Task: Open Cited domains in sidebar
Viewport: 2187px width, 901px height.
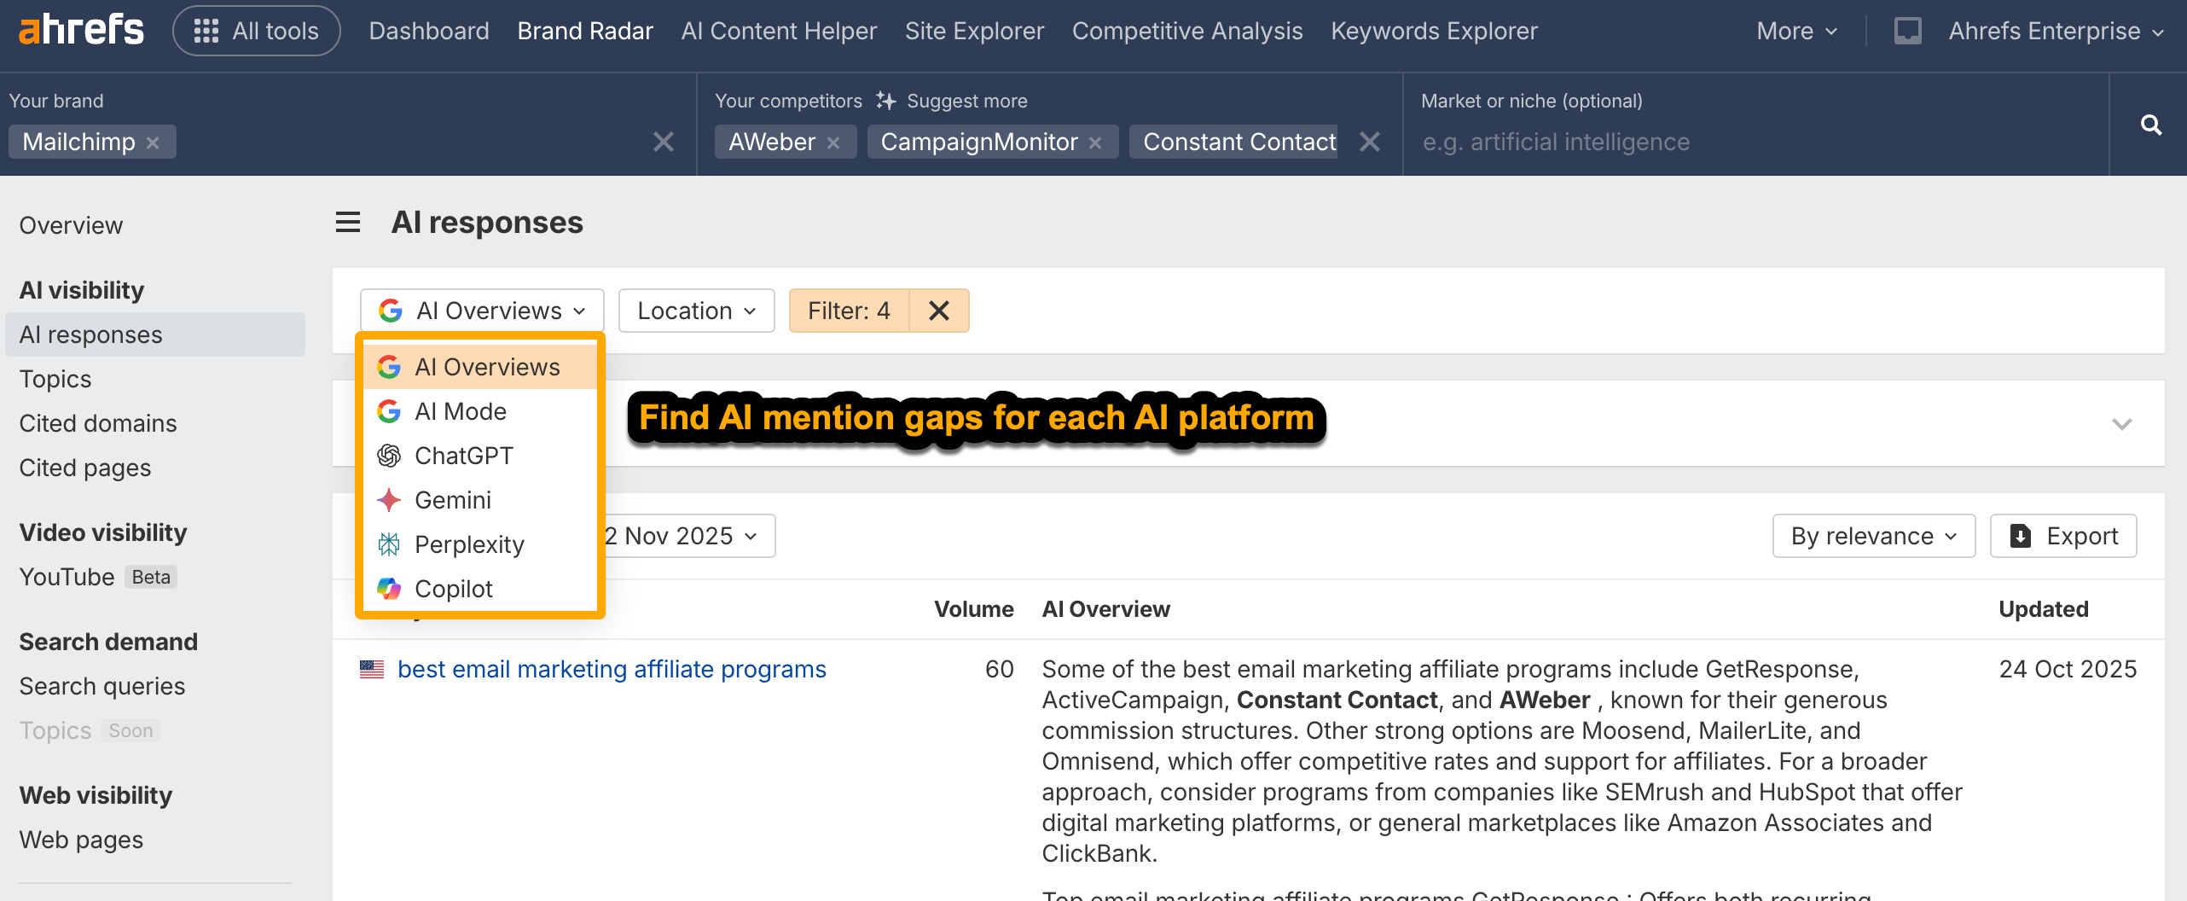Action: click(98, 423)
